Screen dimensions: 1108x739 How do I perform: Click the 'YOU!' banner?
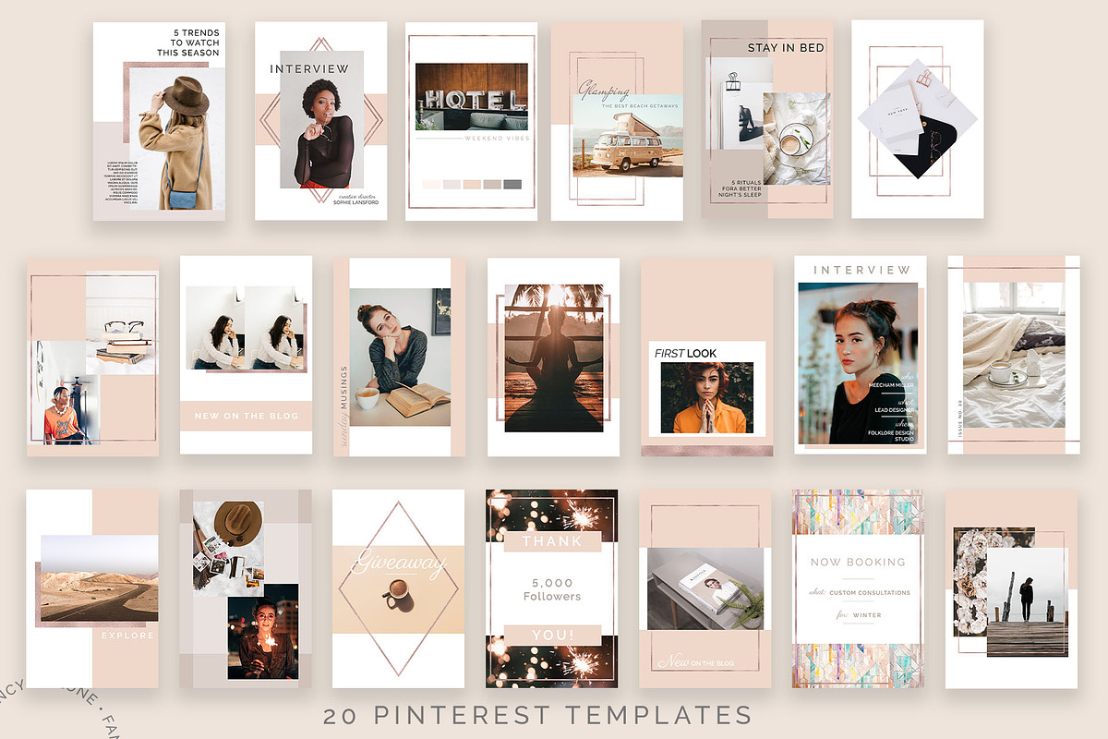click(552, 636)
